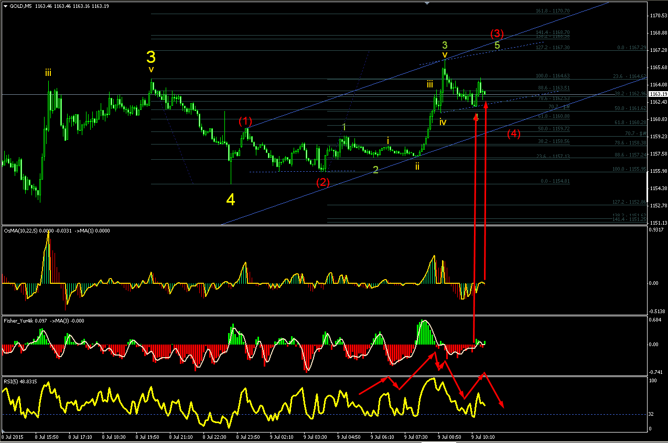Click the '8 Jul 23:50' time axis label
The width and height of the screenshot is (668, 443).
click(x=247, y=436)
